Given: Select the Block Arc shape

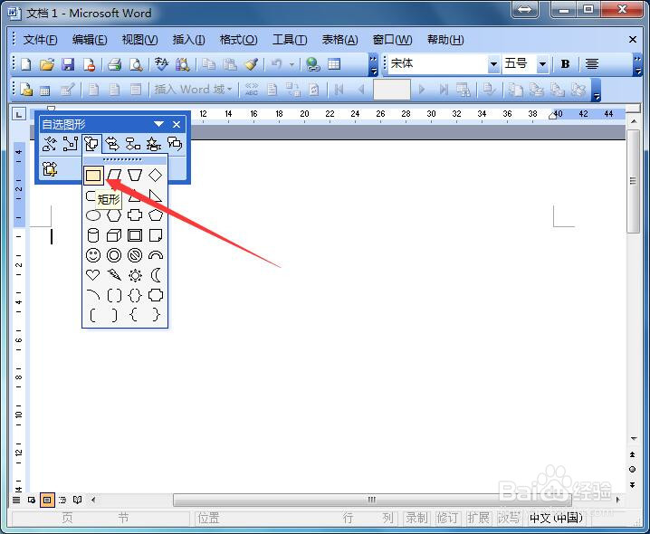Looking at the screenshot, I should coord(156,255).
